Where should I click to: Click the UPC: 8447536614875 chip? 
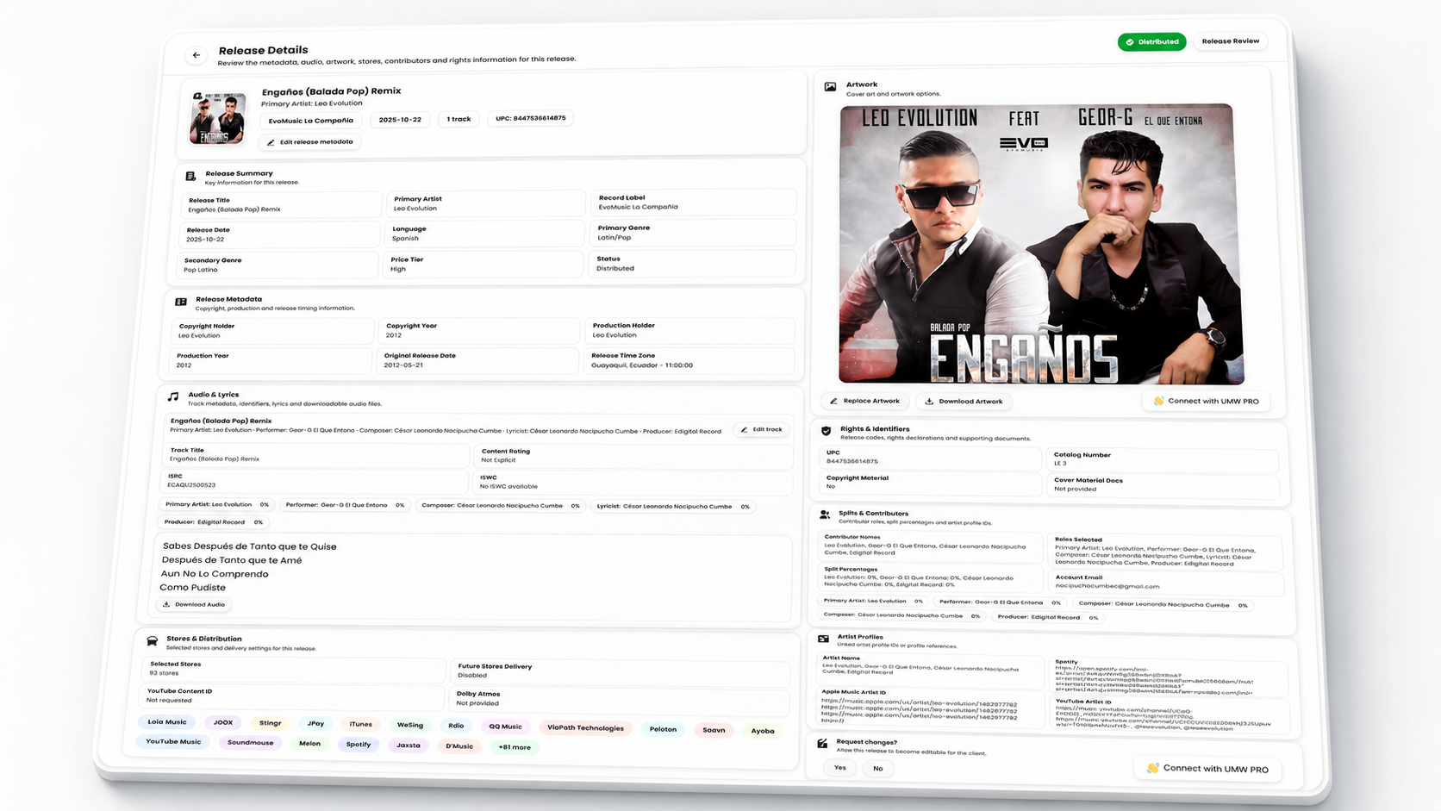tap(530, 118)
